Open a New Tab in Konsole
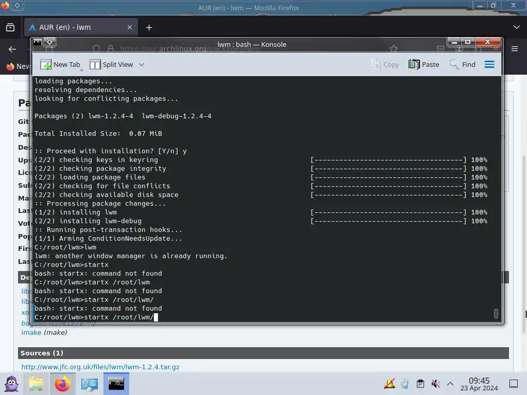 click(x=61, y=64)
